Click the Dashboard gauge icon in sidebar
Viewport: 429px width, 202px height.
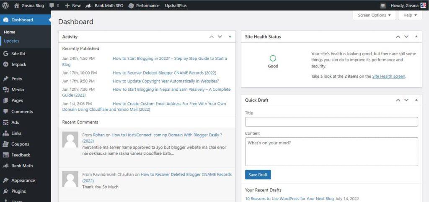click(6, 20)
